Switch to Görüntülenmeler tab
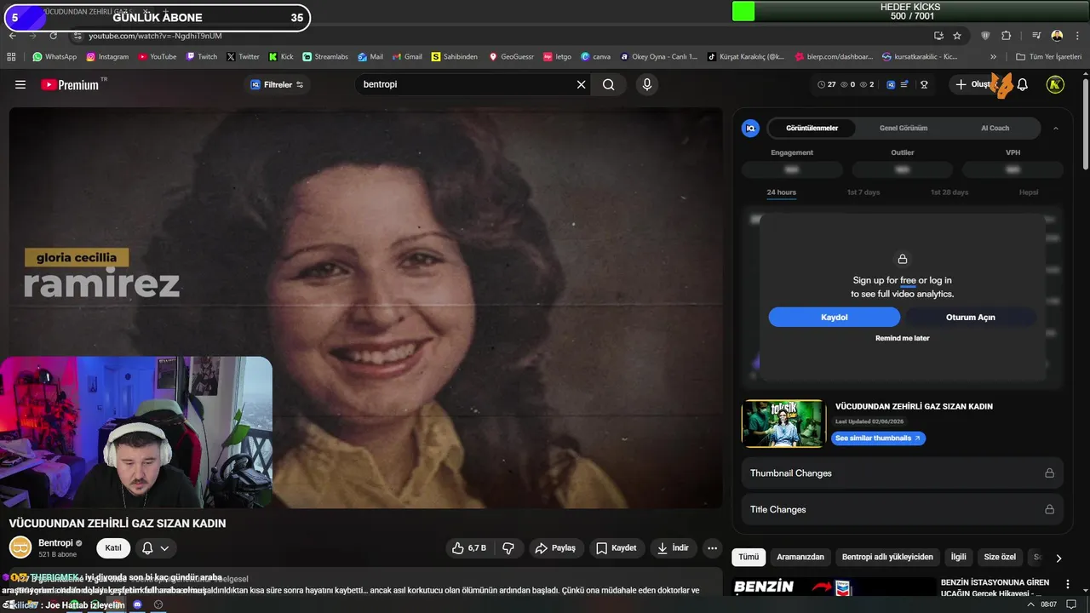Image resolution: width=1090 pixels, height=613 pixels. pos(812,128)
